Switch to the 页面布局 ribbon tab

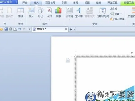[50, 3]
